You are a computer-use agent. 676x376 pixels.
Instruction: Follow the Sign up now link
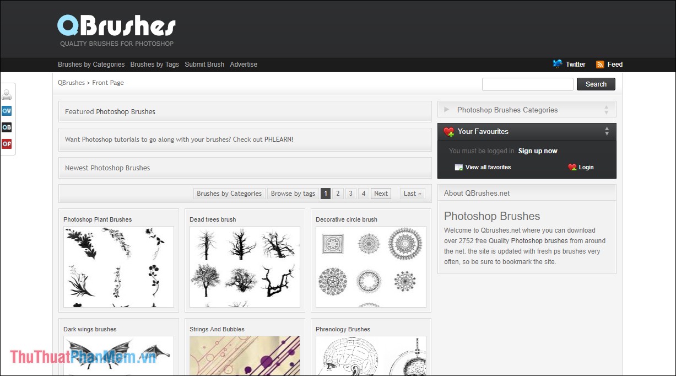click(x=538, y=151)
